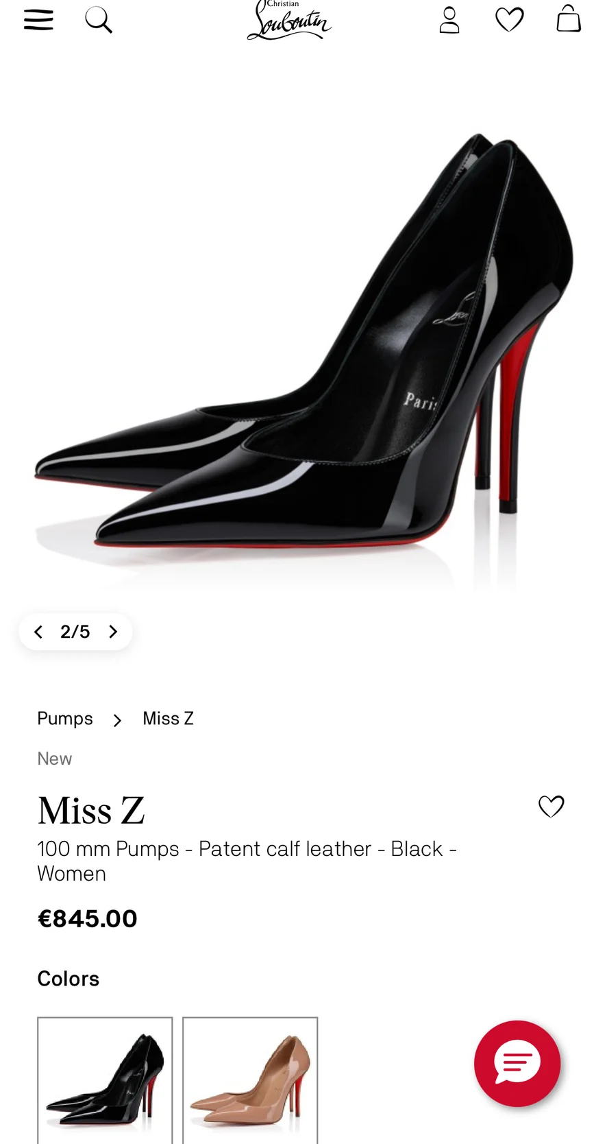The image size is (607, 1144).
Task: Select the nude beige color swatch
Action: tap(250, 1080)
